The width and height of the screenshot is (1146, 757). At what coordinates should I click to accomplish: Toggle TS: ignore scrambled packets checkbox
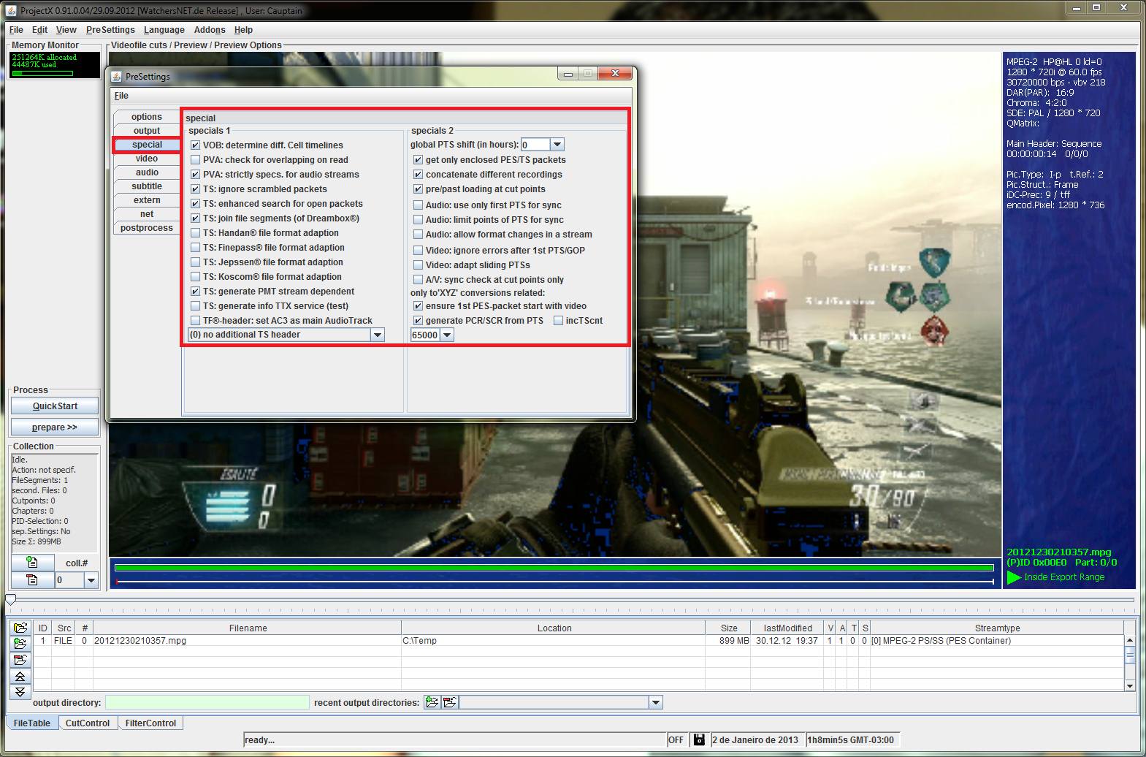(x=195, y=189)
